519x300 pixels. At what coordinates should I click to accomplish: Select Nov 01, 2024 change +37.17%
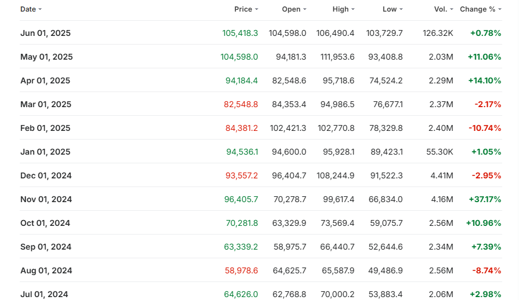484,199
